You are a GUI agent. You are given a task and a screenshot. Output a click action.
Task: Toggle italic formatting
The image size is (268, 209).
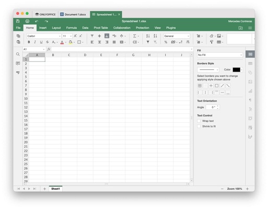click(35, 42)
